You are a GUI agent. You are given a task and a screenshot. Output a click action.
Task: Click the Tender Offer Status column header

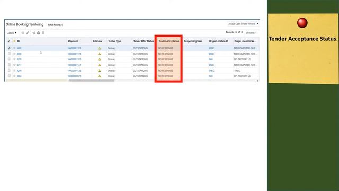[144, 41]
